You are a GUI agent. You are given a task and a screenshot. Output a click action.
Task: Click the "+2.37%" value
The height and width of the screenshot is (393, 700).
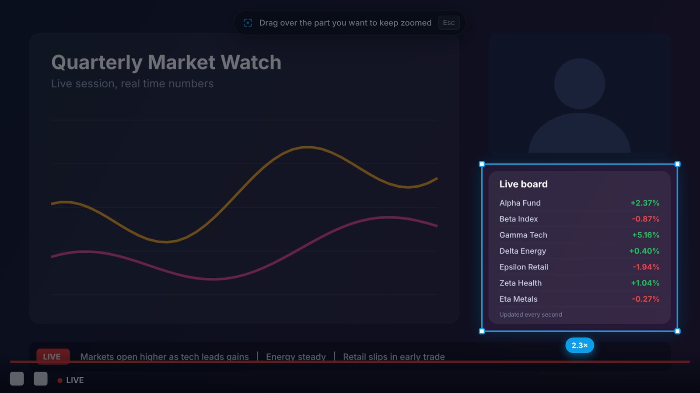(x=645, y=203)
